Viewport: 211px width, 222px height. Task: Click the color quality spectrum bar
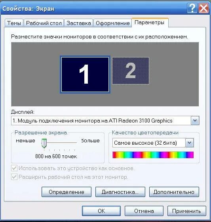pyautogui.click(x=153, y=155)
